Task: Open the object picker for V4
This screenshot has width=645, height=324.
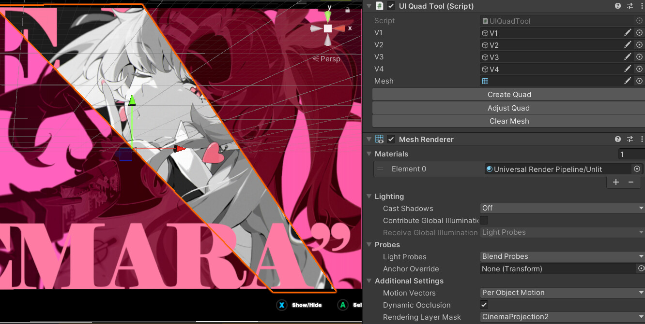Action: [639, 69]
